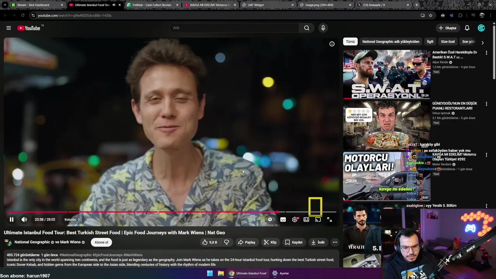The width and height of the screenshot is (496, 279).
Task: Click hashtag #NationalGeographic
Action: click(x=76, y=255)
